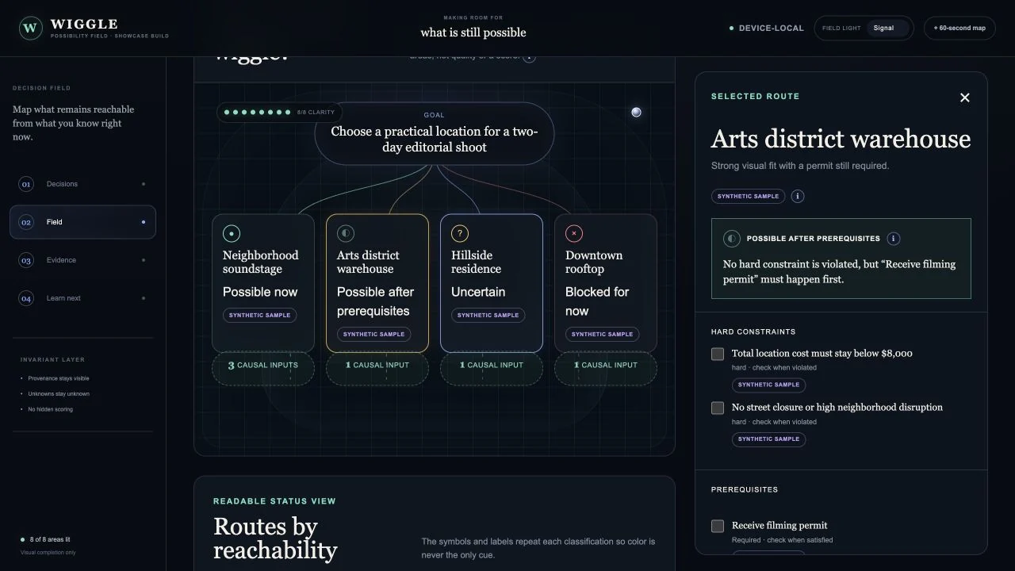Click the half-circle icon on Arts district warehouse card
This screenshot has height=571, width=1015.
point(346,233)
